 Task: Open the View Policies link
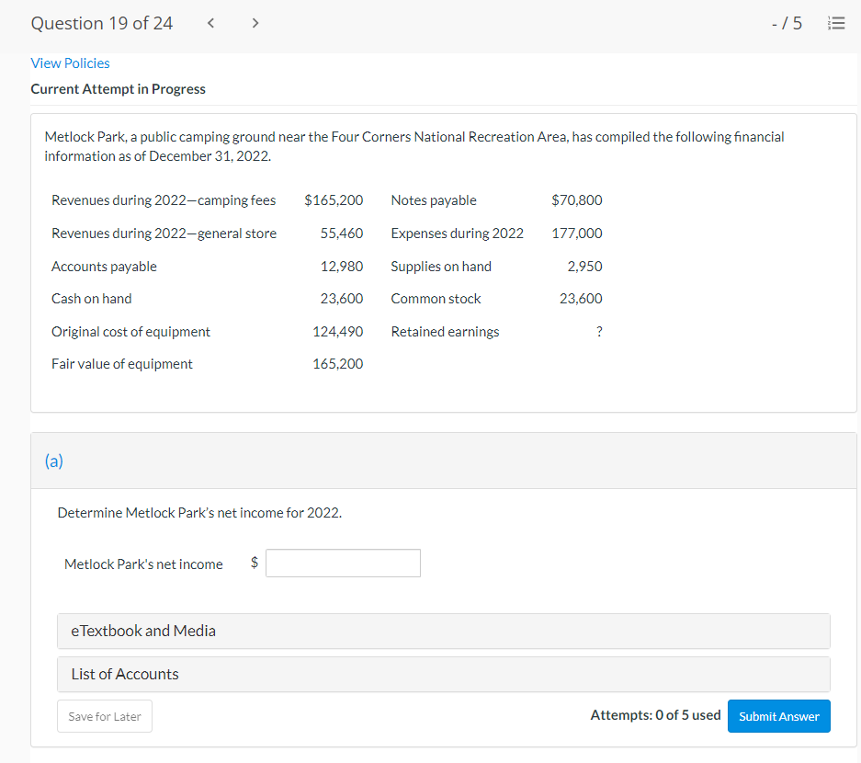(70, 63)
